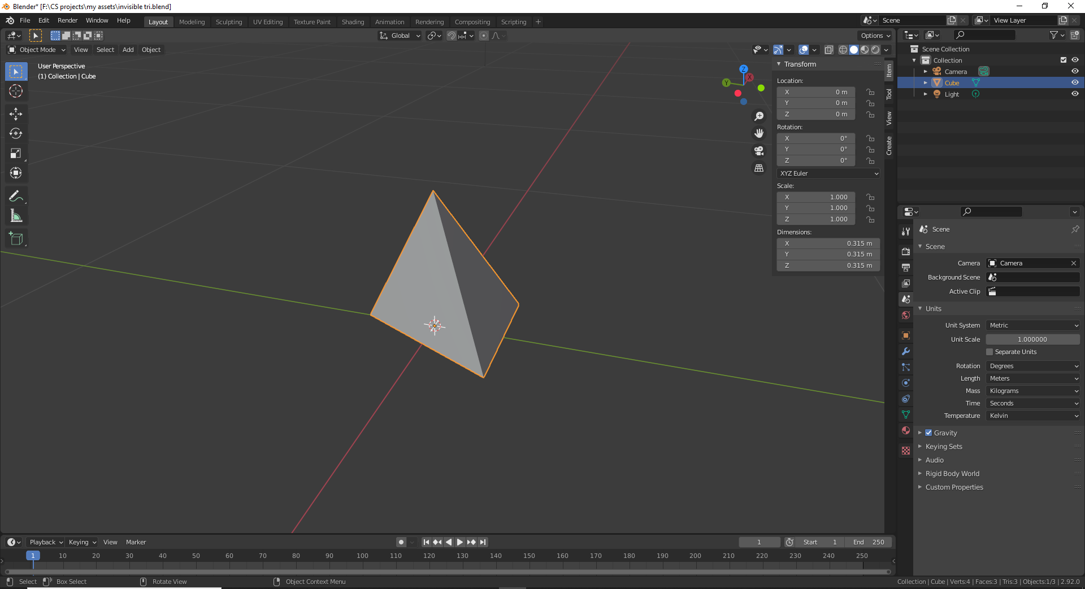Switch to the UV Editing workspace tab
The image size is (1085, 589).
268,22
